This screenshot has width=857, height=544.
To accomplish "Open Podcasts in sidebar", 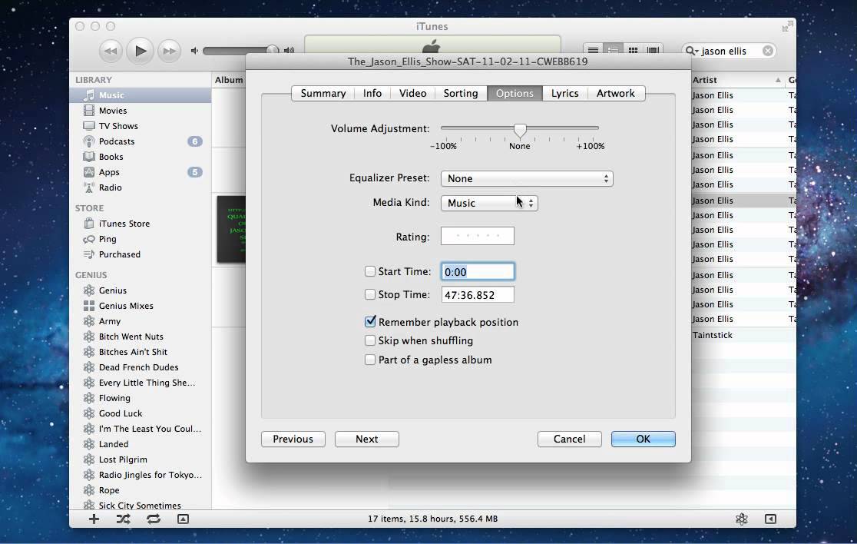I will pos(140,141).
